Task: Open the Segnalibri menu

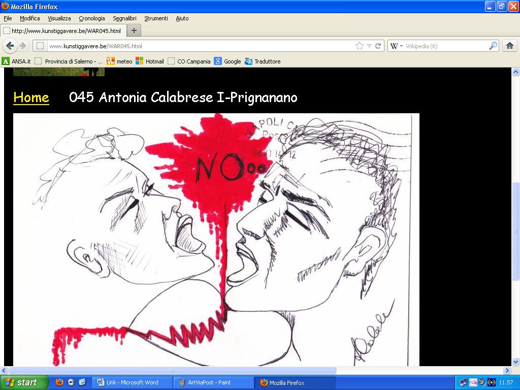Action: 124,18
